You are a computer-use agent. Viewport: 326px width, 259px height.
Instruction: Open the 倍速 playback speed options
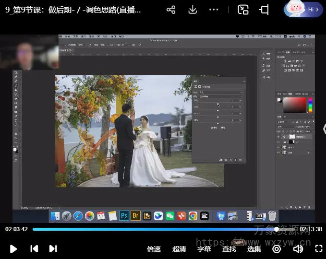pos(154,248)
